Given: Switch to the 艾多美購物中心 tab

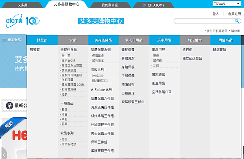Looking at the screenshot, I should 67,4.
